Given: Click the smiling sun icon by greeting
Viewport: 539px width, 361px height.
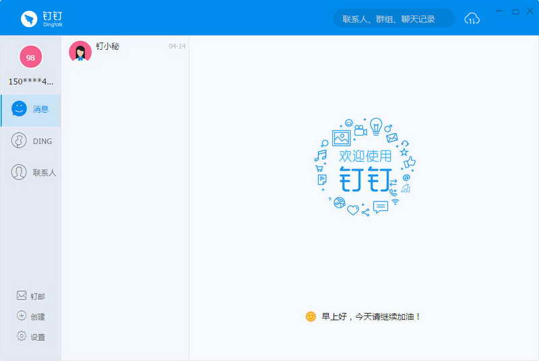Looking at the screenshot, I should [311, 316].
